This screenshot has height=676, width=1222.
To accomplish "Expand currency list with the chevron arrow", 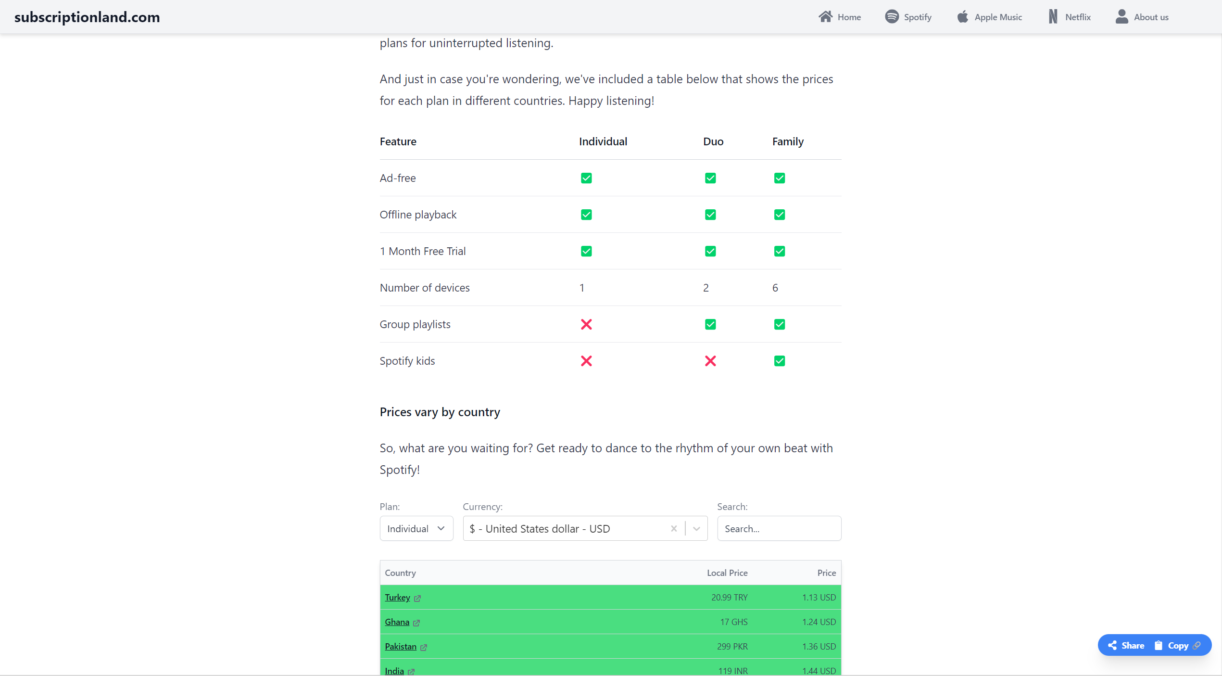I will 696,529.
